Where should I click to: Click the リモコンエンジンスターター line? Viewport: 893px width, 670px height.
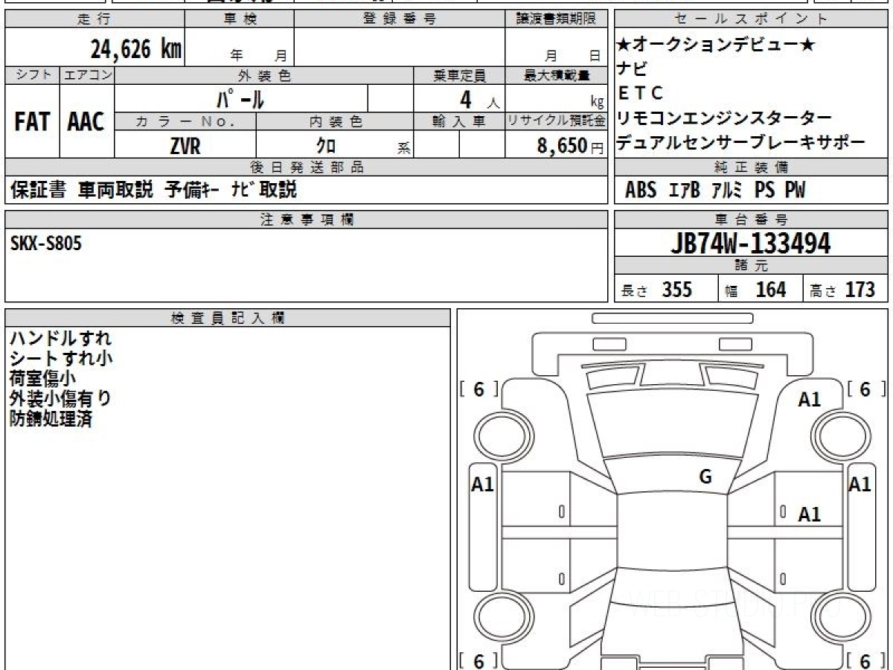point(724,118)
